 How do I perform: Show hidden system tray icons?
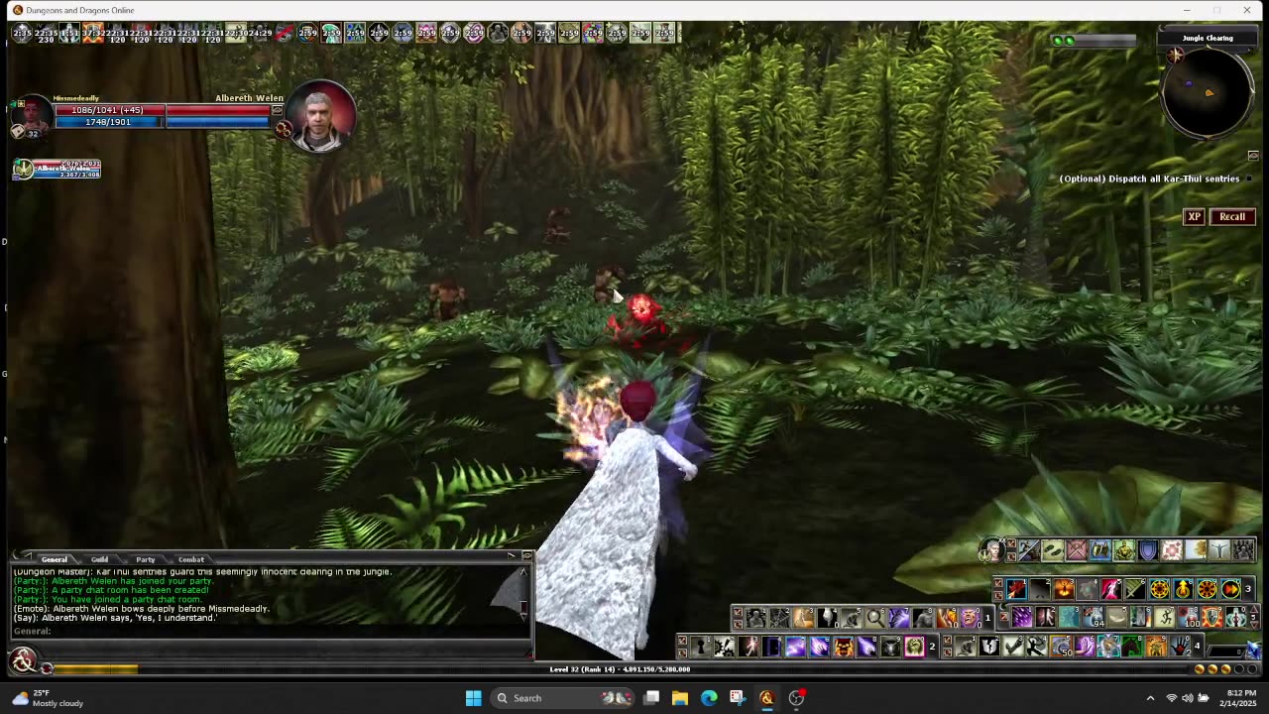click(x=1150, y=698)
